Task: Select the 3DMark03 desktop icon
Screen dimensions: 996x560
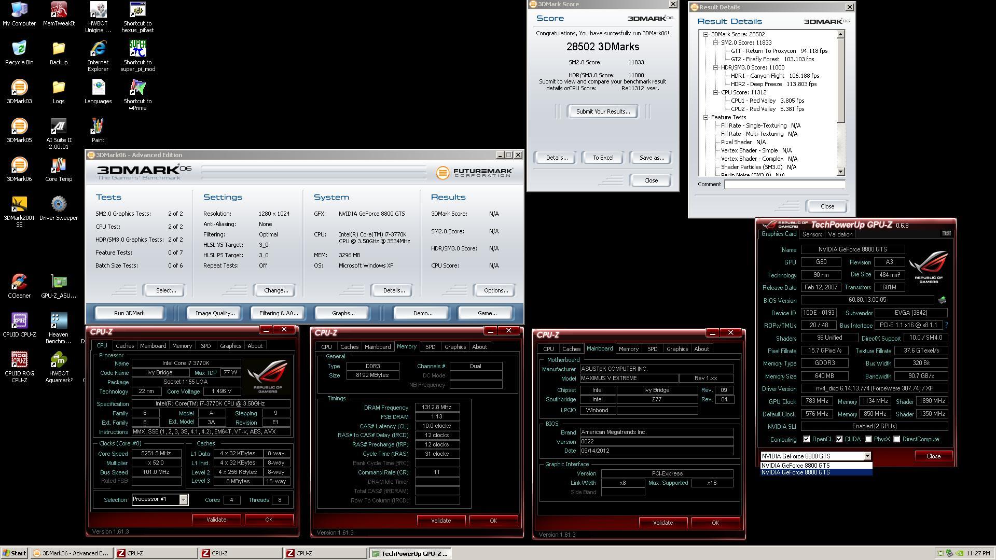Action: 19,92
